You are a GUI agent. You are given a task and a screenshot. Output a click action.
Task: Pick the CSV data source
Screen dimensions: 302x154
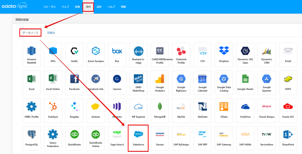pos(203,55)
